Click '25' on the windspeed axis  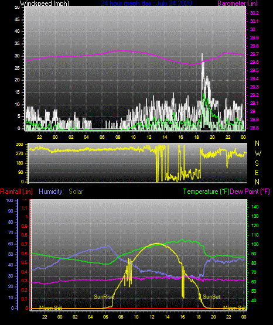coord(17,68)
